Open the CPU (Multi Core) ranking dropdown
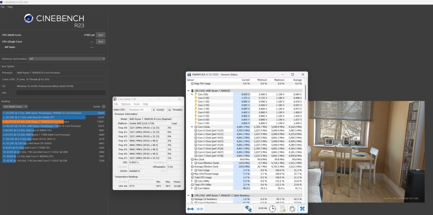The width and height of the screenshot is (433, 215). [15, 106]
